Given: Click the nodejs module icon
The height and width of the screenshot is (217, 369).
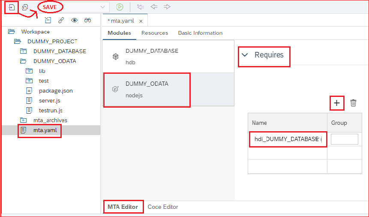Looking at the screenshot, I should (115, 89).
